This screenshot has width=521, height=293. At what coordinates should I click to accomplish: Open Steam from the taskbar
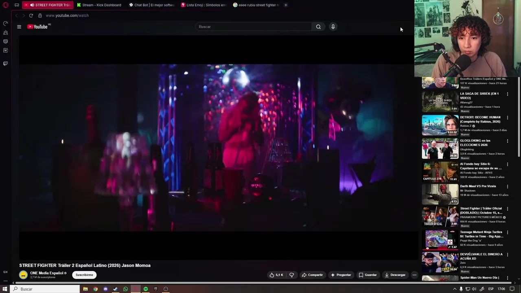click(116, 289)
